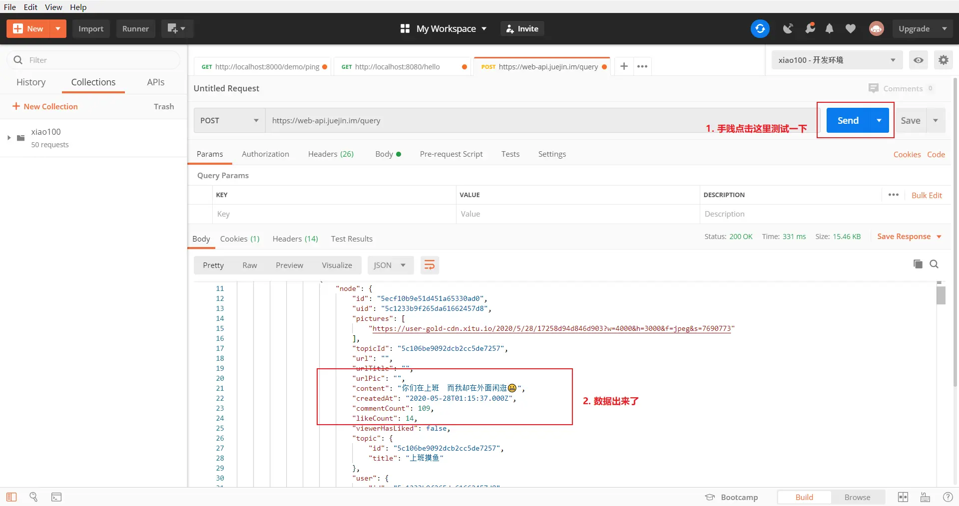Open the POST method dropdown
The width and height of the screenshot is (959, 506).
pyautogui.click(x=229, y=120)
